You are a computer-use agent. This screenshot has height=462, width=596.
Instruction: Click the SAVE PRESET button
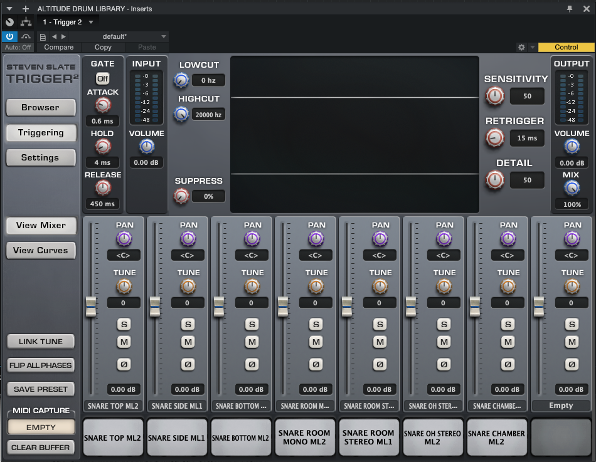tap(41, 389)
